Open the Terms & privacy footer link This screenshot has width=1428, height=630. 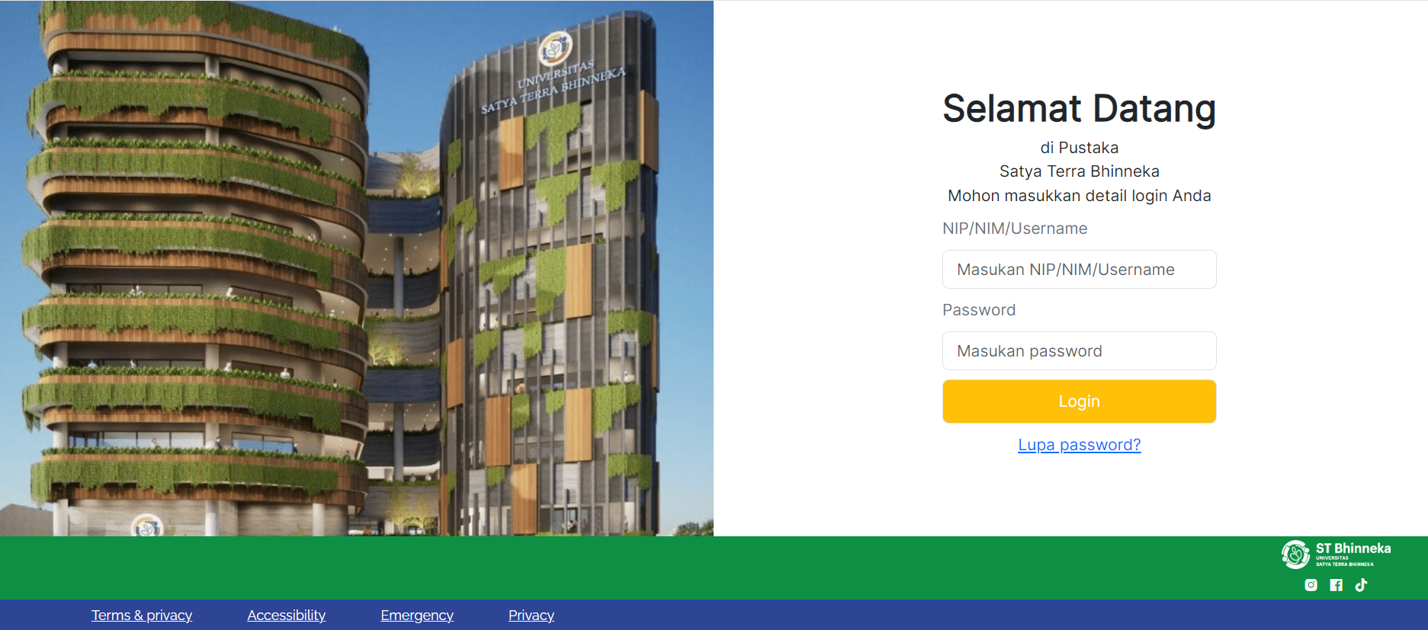(x=142, y=616)
